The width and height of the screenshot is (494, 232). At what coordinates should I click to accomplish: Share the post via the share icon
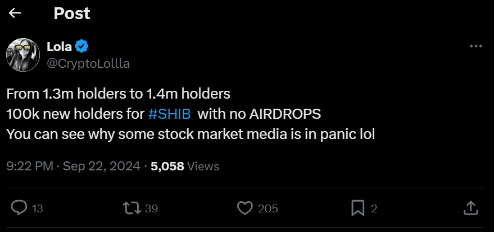(x=470, y=208)
